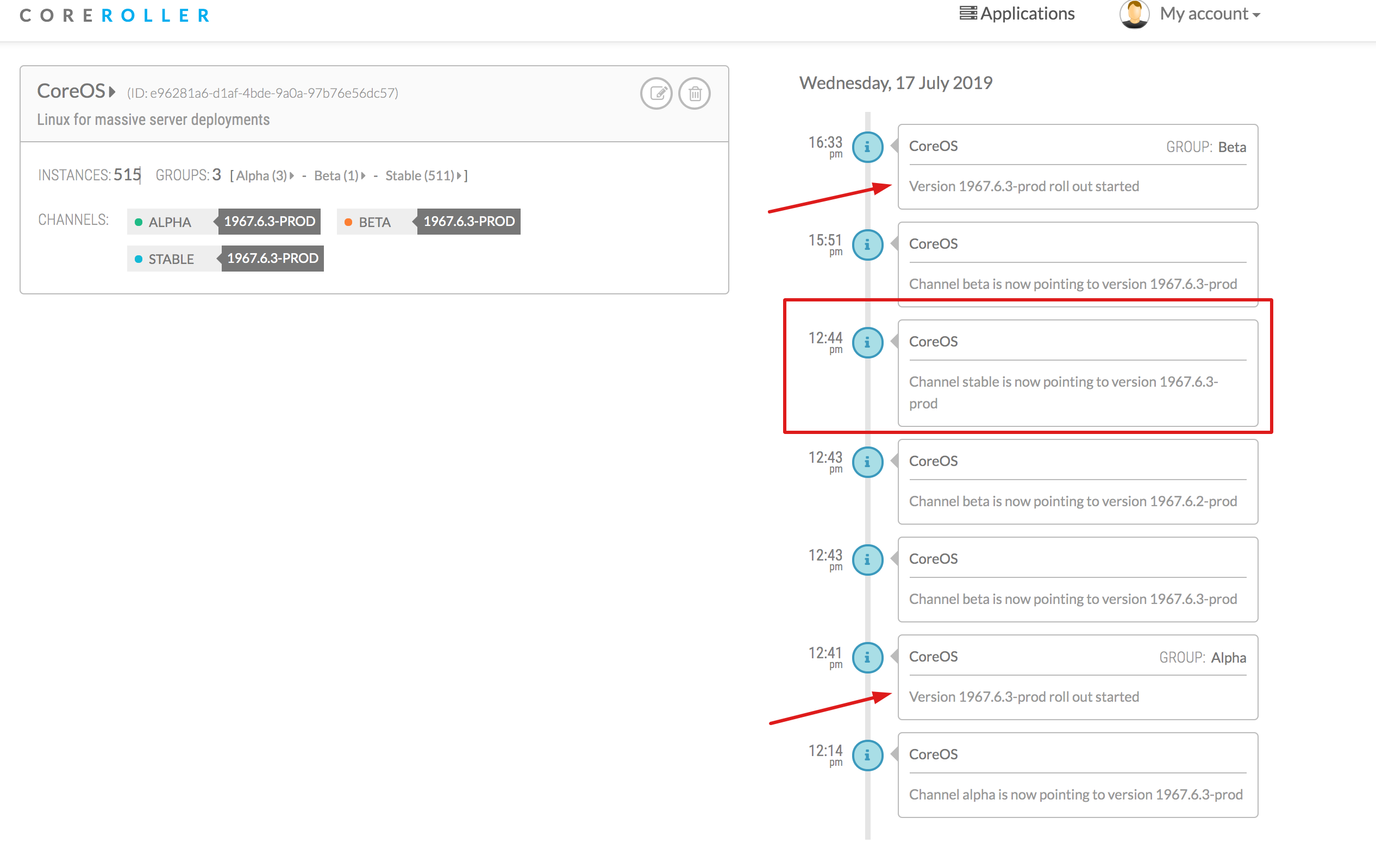Click info icon for 12:14 event

tap(867, 755)
